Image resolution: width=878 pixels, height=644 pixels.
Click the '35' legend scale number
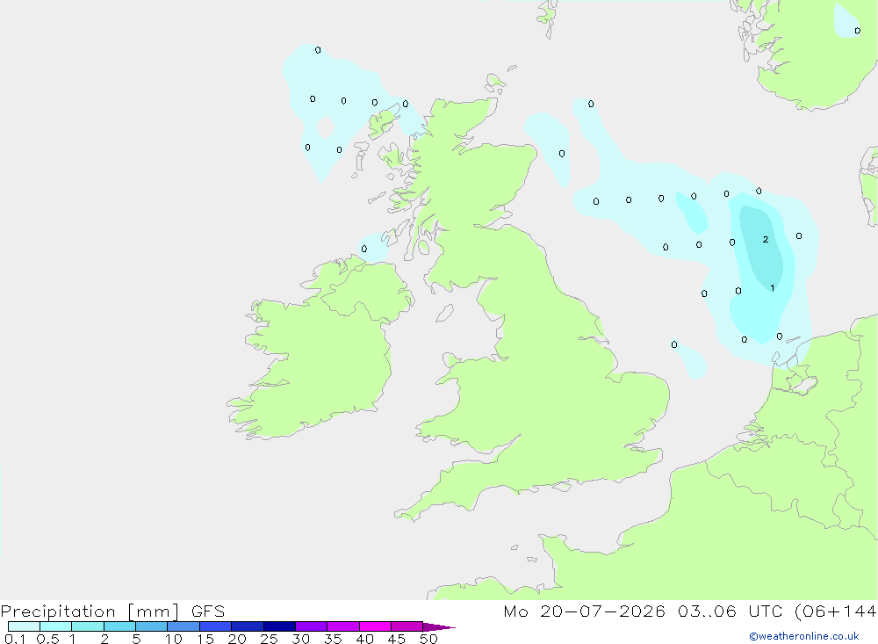pyautogui.click(x=333, y=639)
